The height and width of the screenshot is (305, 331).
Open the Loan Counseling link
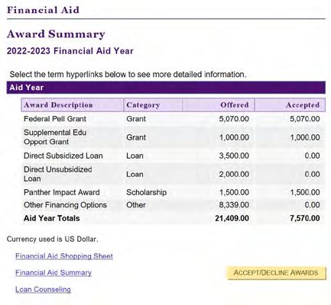click(43, 289)
